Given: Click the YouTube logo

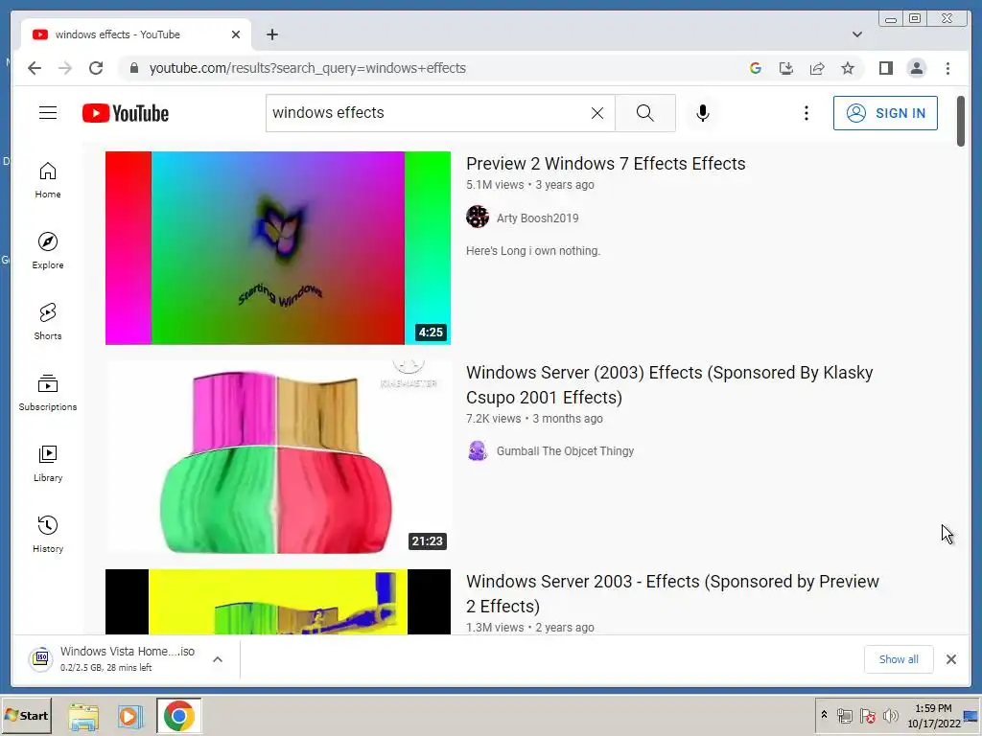Looking at the screenshot, I should (x=126, y=113).
